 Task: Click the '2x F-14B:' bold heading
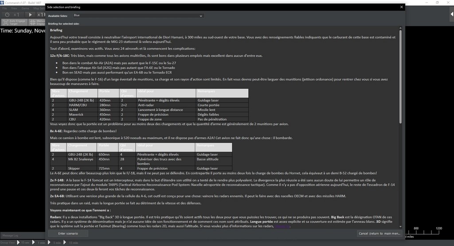57,180
